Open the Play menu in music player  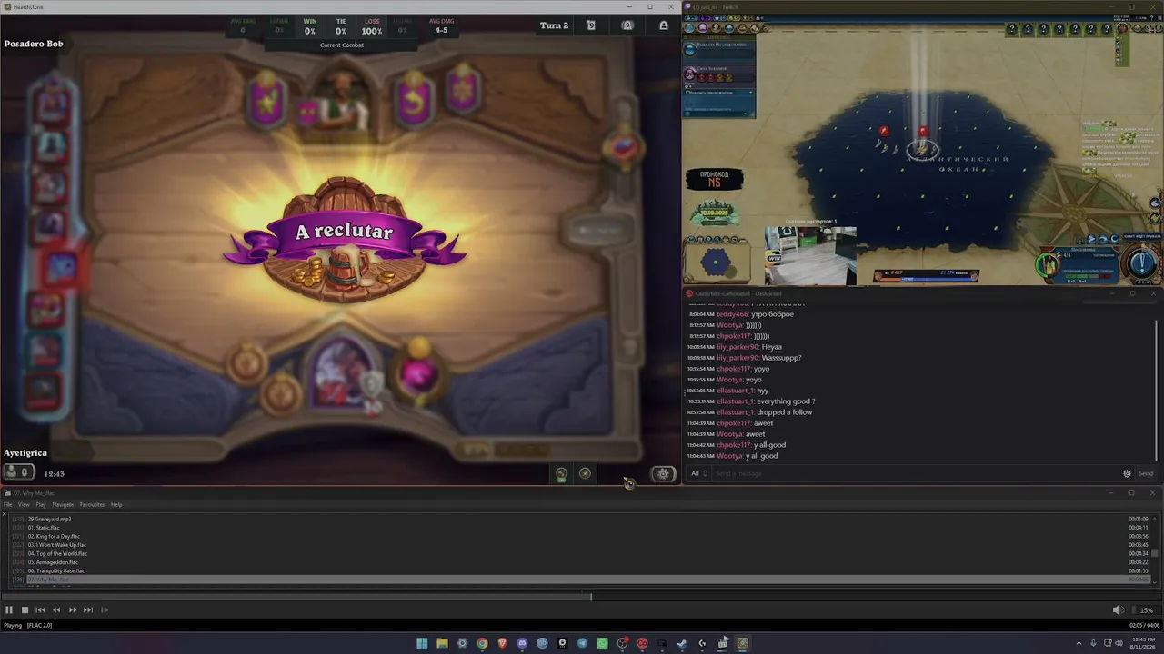click(x=41, y=504)
